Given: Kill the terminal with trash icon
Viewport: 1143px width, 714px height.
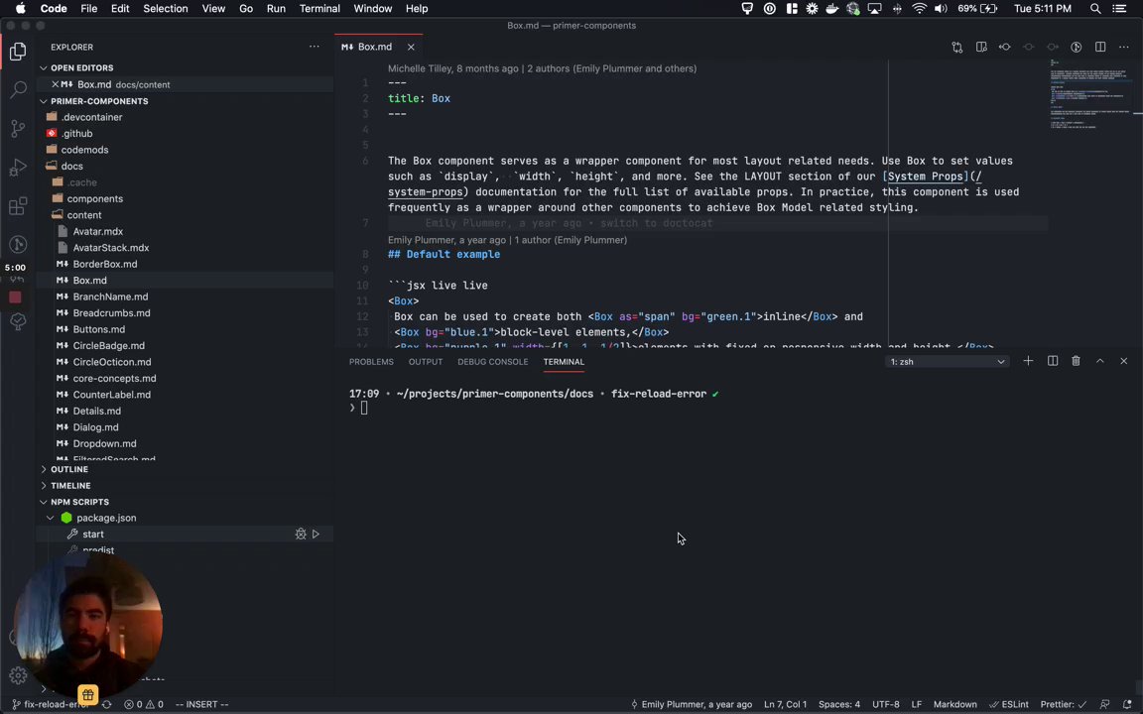Looking at the screenshot, I should pyautogui.click(x=1076, y=361).
